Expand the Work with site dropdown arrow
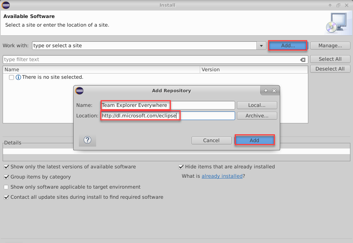 click(x=261, y=46)
